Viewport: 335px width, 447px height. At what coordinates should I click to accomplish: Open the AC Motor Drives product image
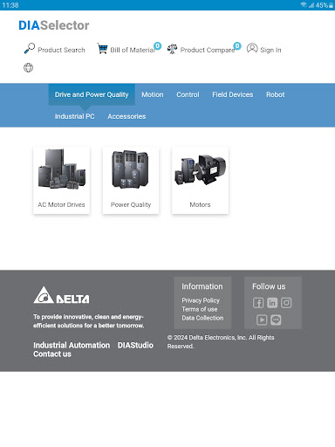[x=62, y=168]
